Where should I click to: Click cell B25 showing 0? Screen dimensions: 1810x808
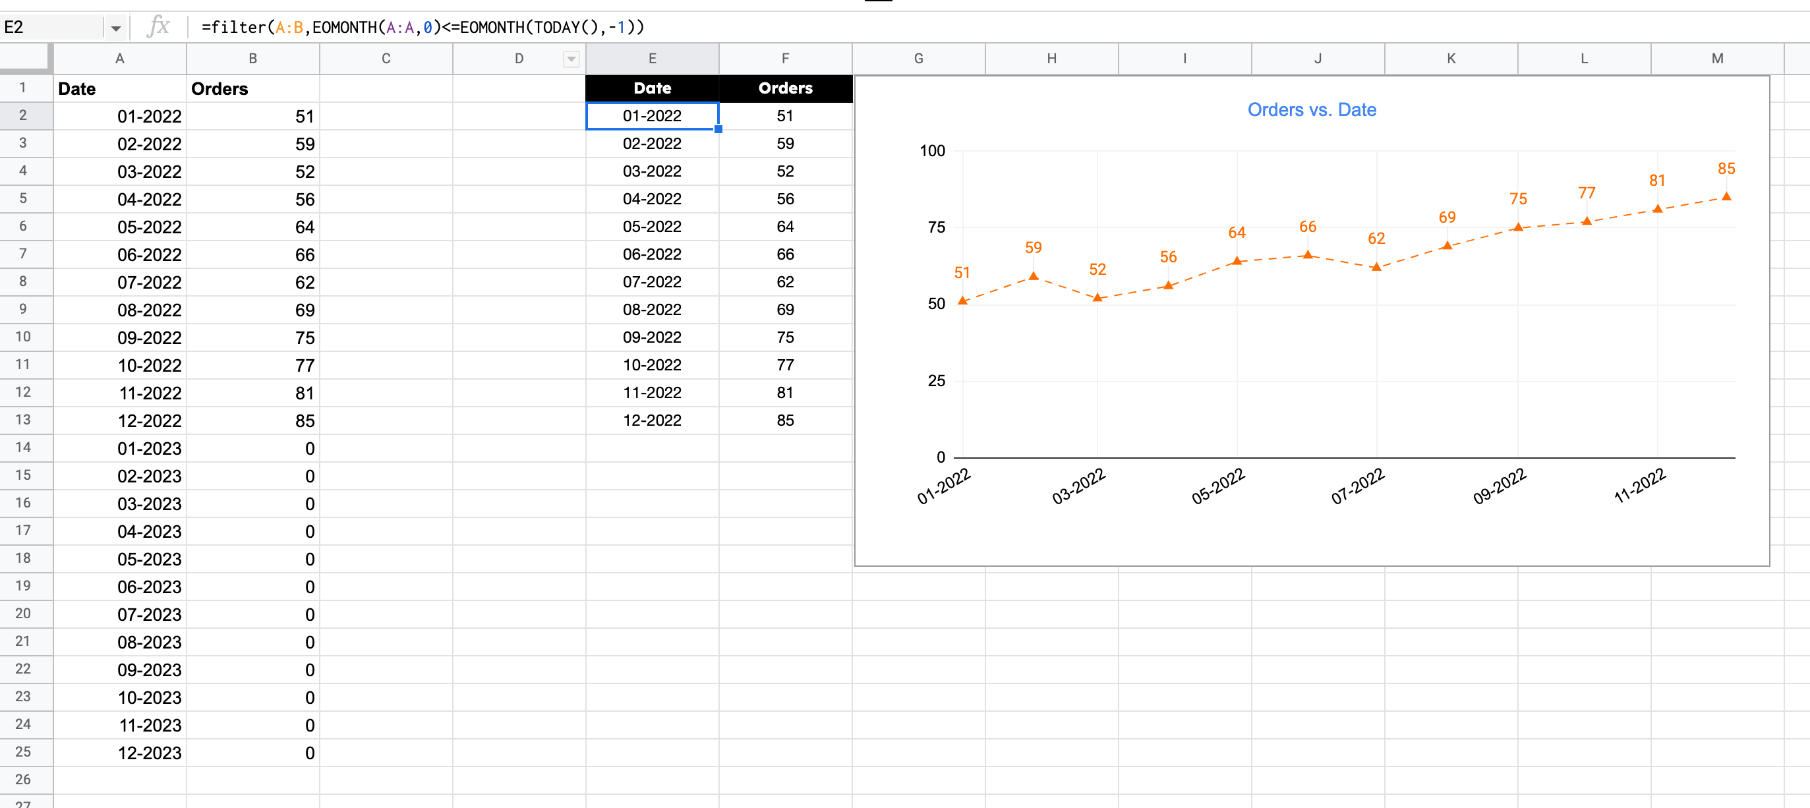coord(253,753)
